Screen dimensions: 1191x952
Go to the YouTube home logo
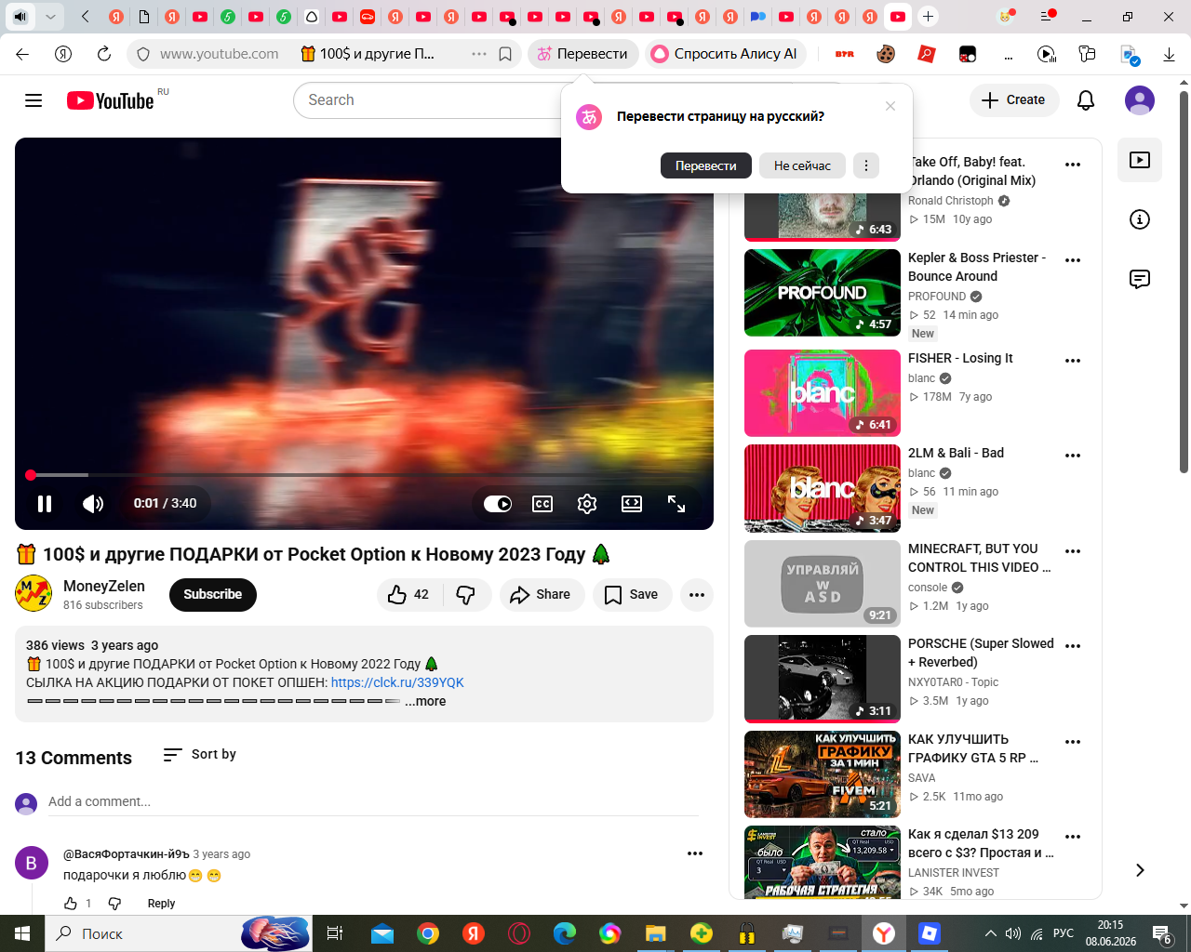tap(111, 100)
